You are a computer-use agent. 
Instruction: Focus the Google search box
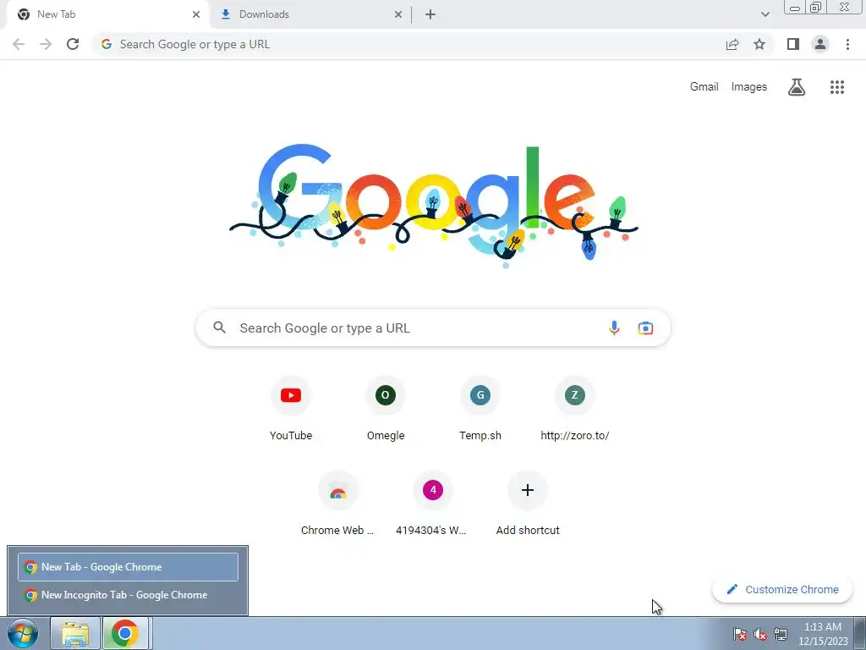433,328
